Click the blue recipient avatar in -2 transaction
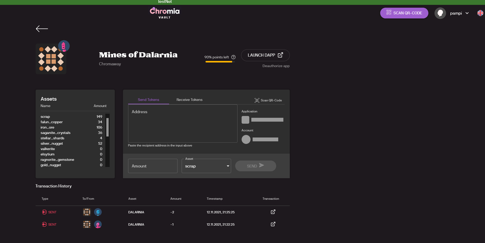The width and height of the screenshot is (485, 243). [98, 212]
